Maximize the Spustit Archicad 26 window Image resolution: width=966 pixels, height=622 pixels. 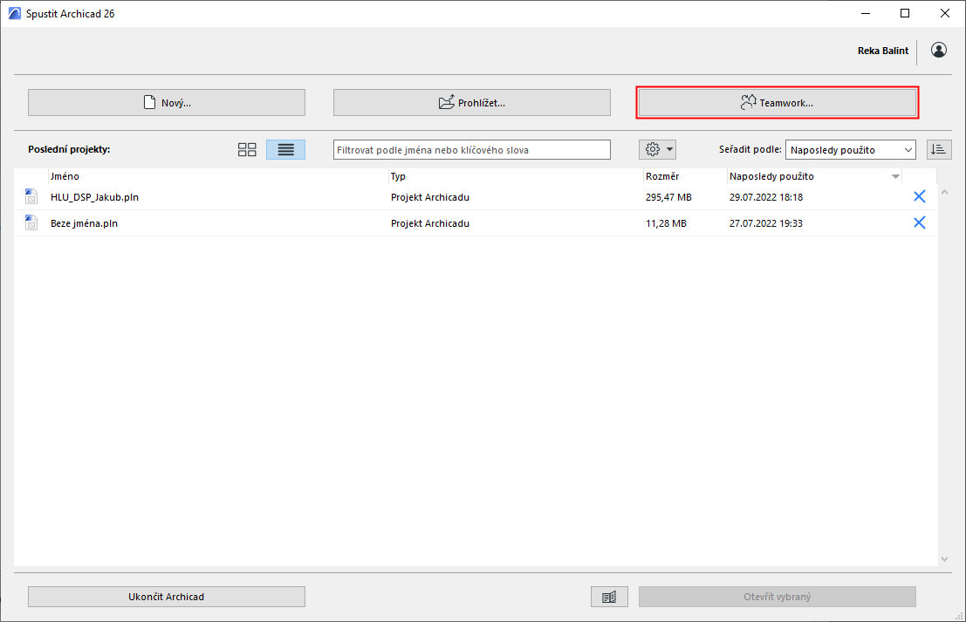pyautogui.click(x=904, y=13)
